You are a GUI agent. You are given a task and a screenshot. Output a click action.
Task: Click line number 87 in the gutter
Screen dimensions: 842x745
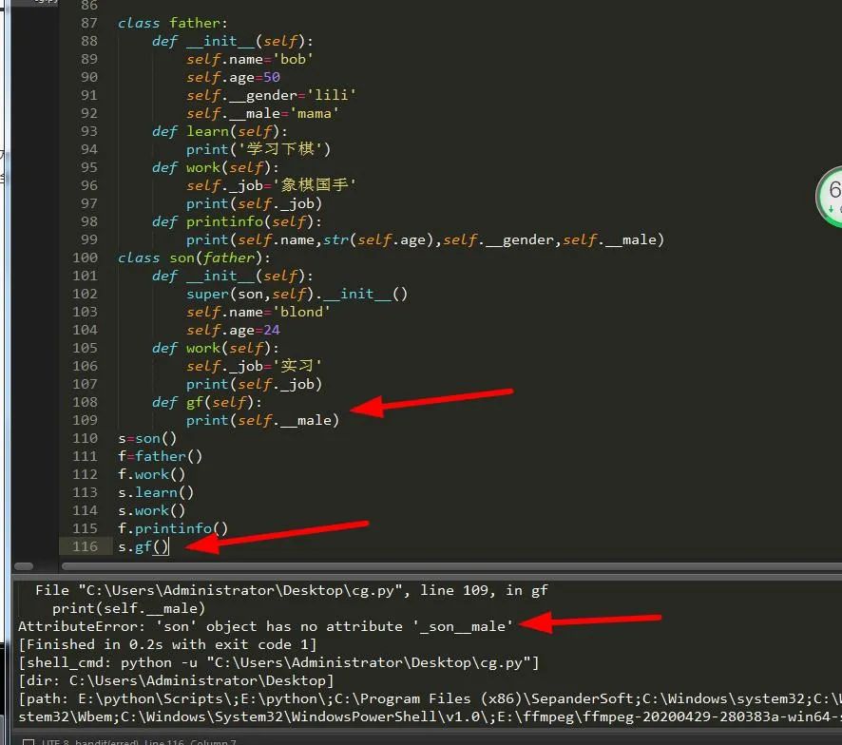(x=87, y=23)
